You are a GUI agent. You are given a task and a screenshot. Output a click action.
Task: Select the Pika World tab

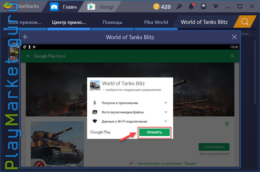[x=156, y=22]
